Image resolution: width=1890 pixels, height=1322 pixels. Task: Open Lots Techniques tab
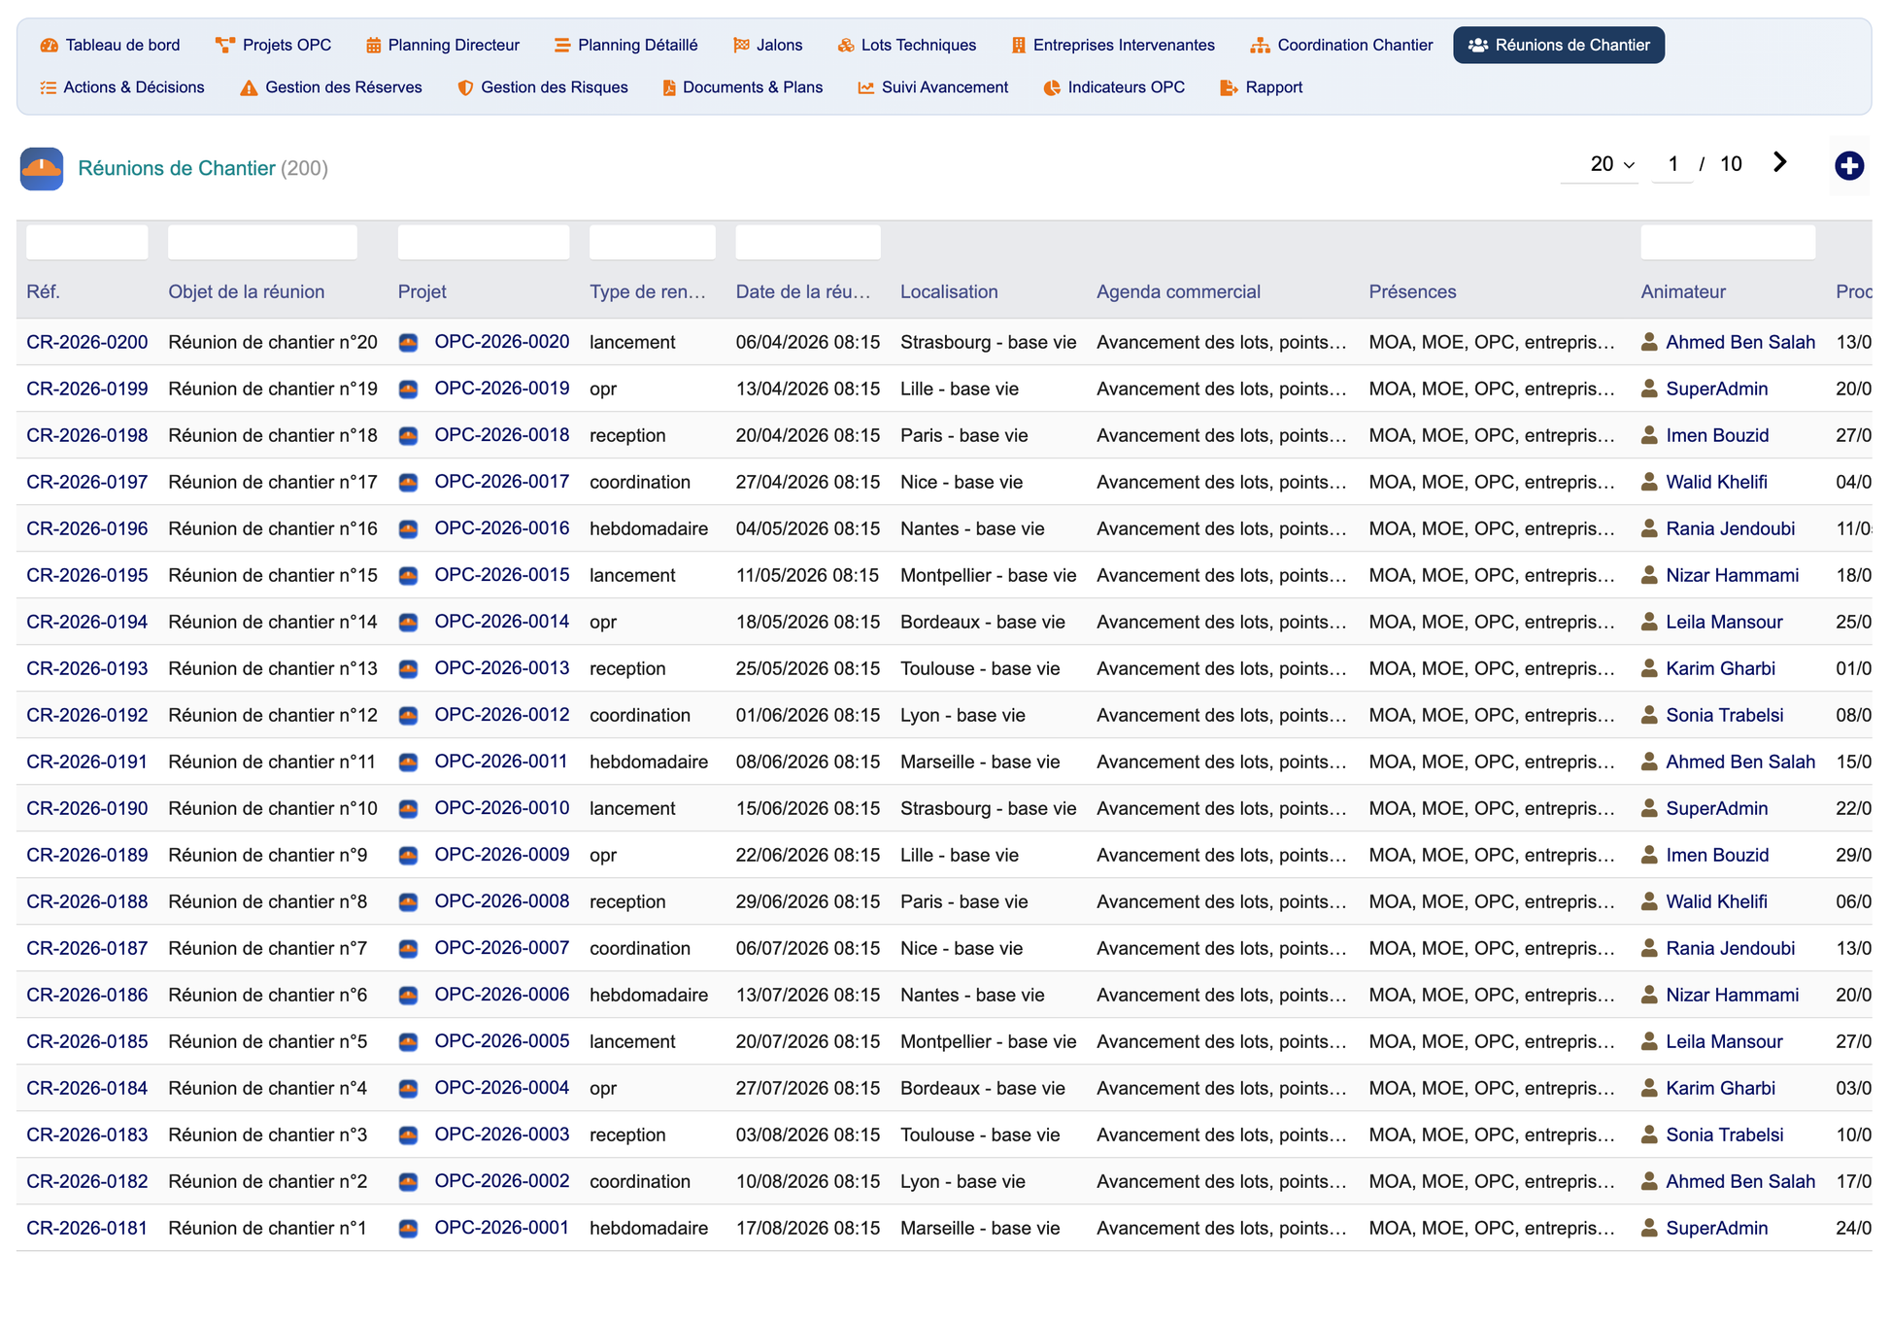(x=906, y=45)
